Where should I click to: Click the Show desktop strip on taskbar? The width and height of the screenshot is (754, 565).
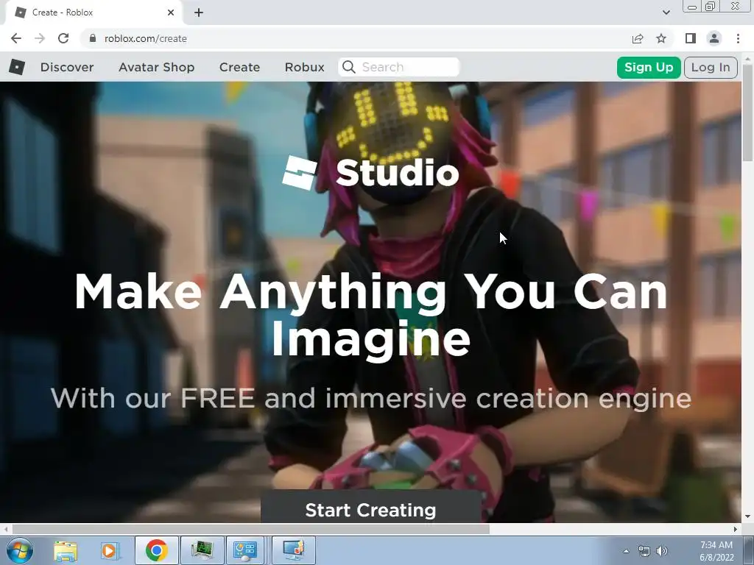tap(749, 550)
